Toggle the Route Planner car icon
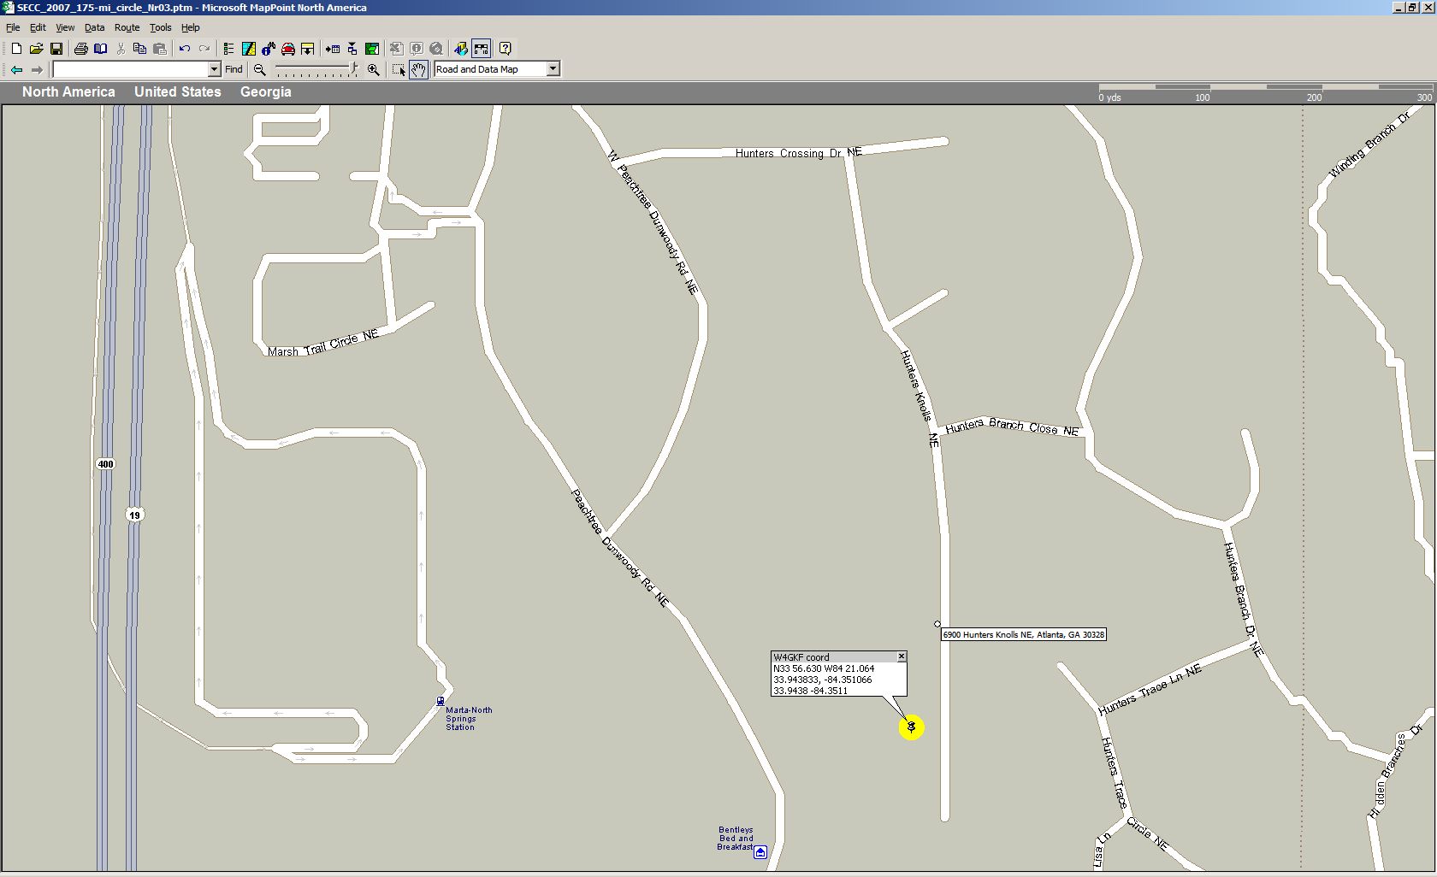 (288, 49)
